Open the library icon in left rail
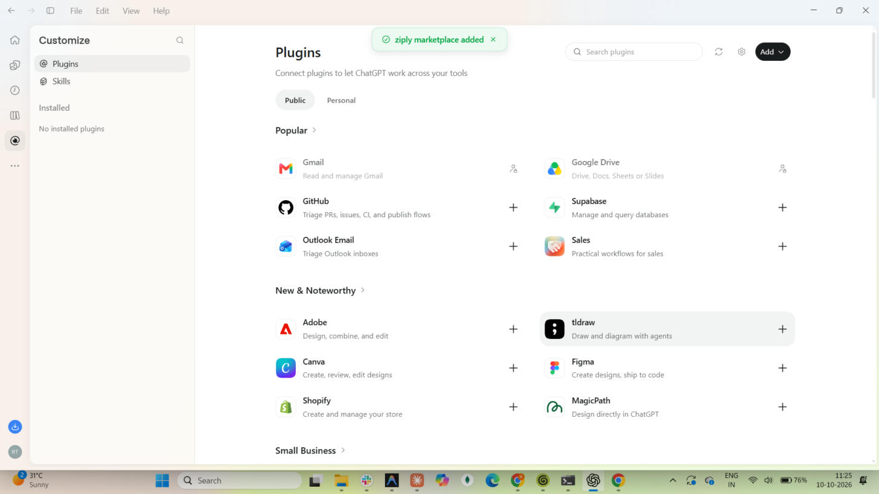 15,115
